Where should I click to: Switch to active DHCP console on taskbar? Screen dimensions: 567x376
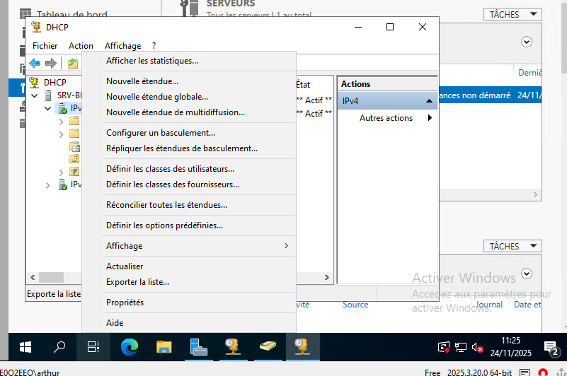[x=303, y=347]
